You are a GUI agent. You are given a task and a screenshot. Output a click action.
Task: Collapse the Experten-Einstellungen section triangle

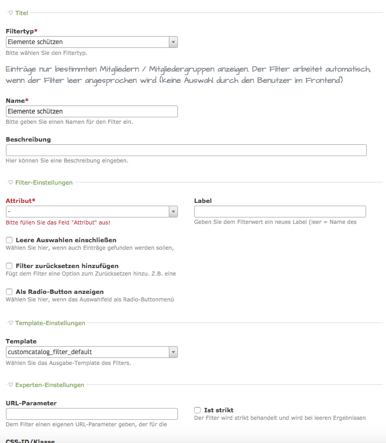11,385
